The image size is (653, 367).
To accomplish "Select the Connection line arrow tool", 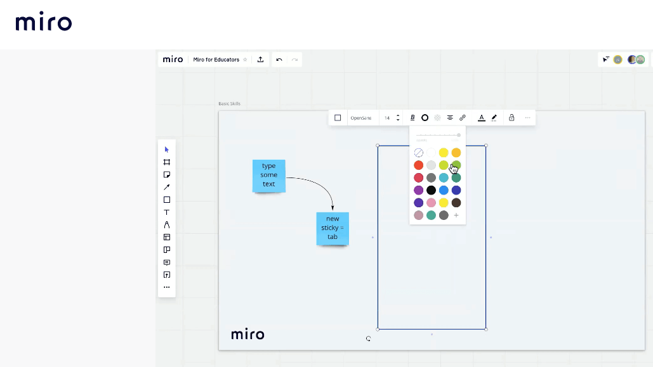I will click(166, 187).
